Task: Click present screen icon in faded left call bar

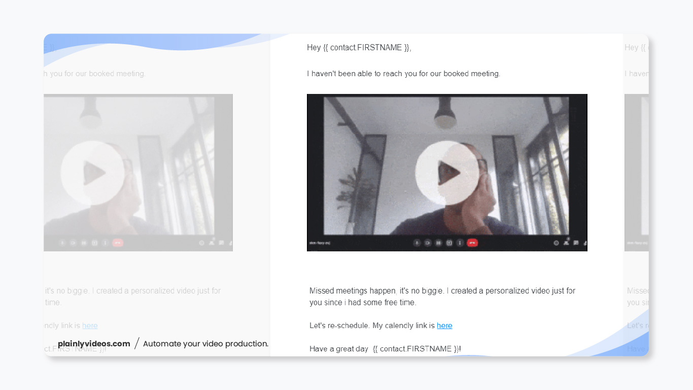Action: (x=94, y=243)
